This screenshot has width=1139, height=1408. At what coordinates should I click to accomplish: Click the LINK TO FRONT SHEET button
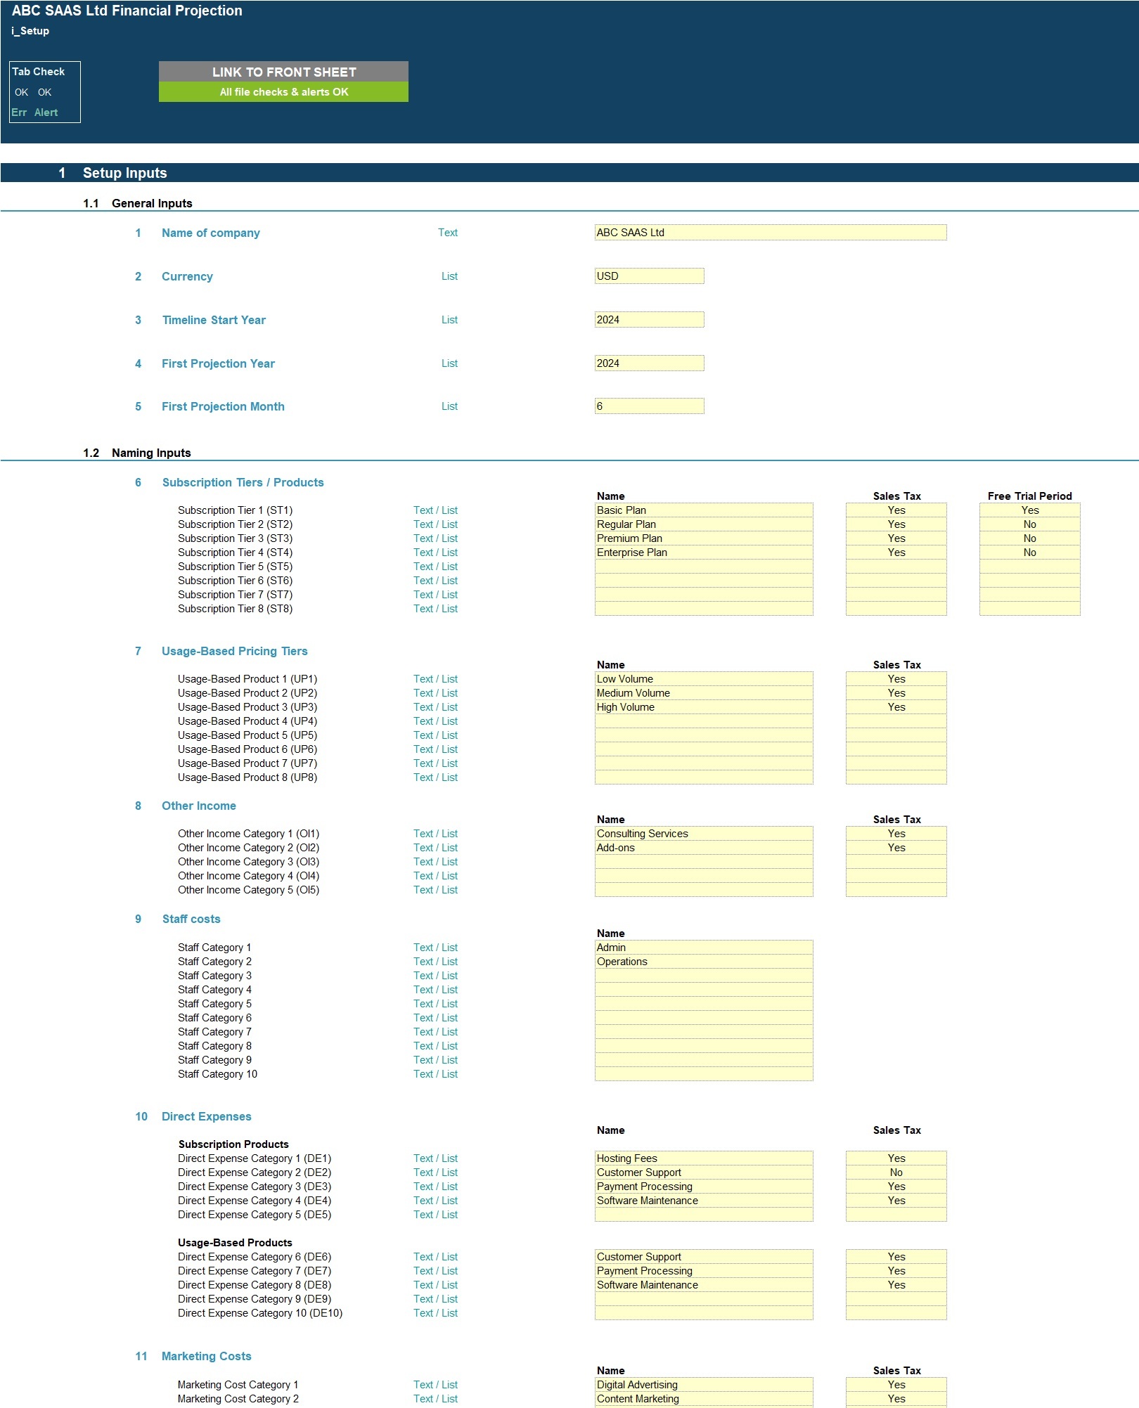(283, 72)
